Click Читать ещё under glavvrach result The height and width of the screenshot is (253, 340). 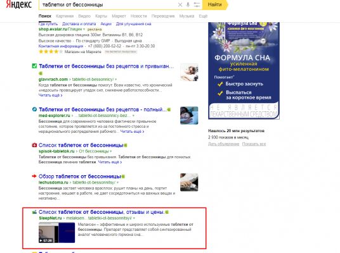(x=50, y=96)
